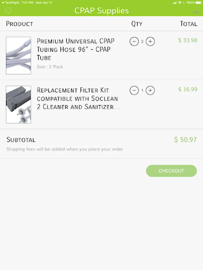Increase Replacement Filter Kit quantity
Image resolution: width=203 pixels, height=270 pixels.
pyautogui.click(x=150, y=90)
